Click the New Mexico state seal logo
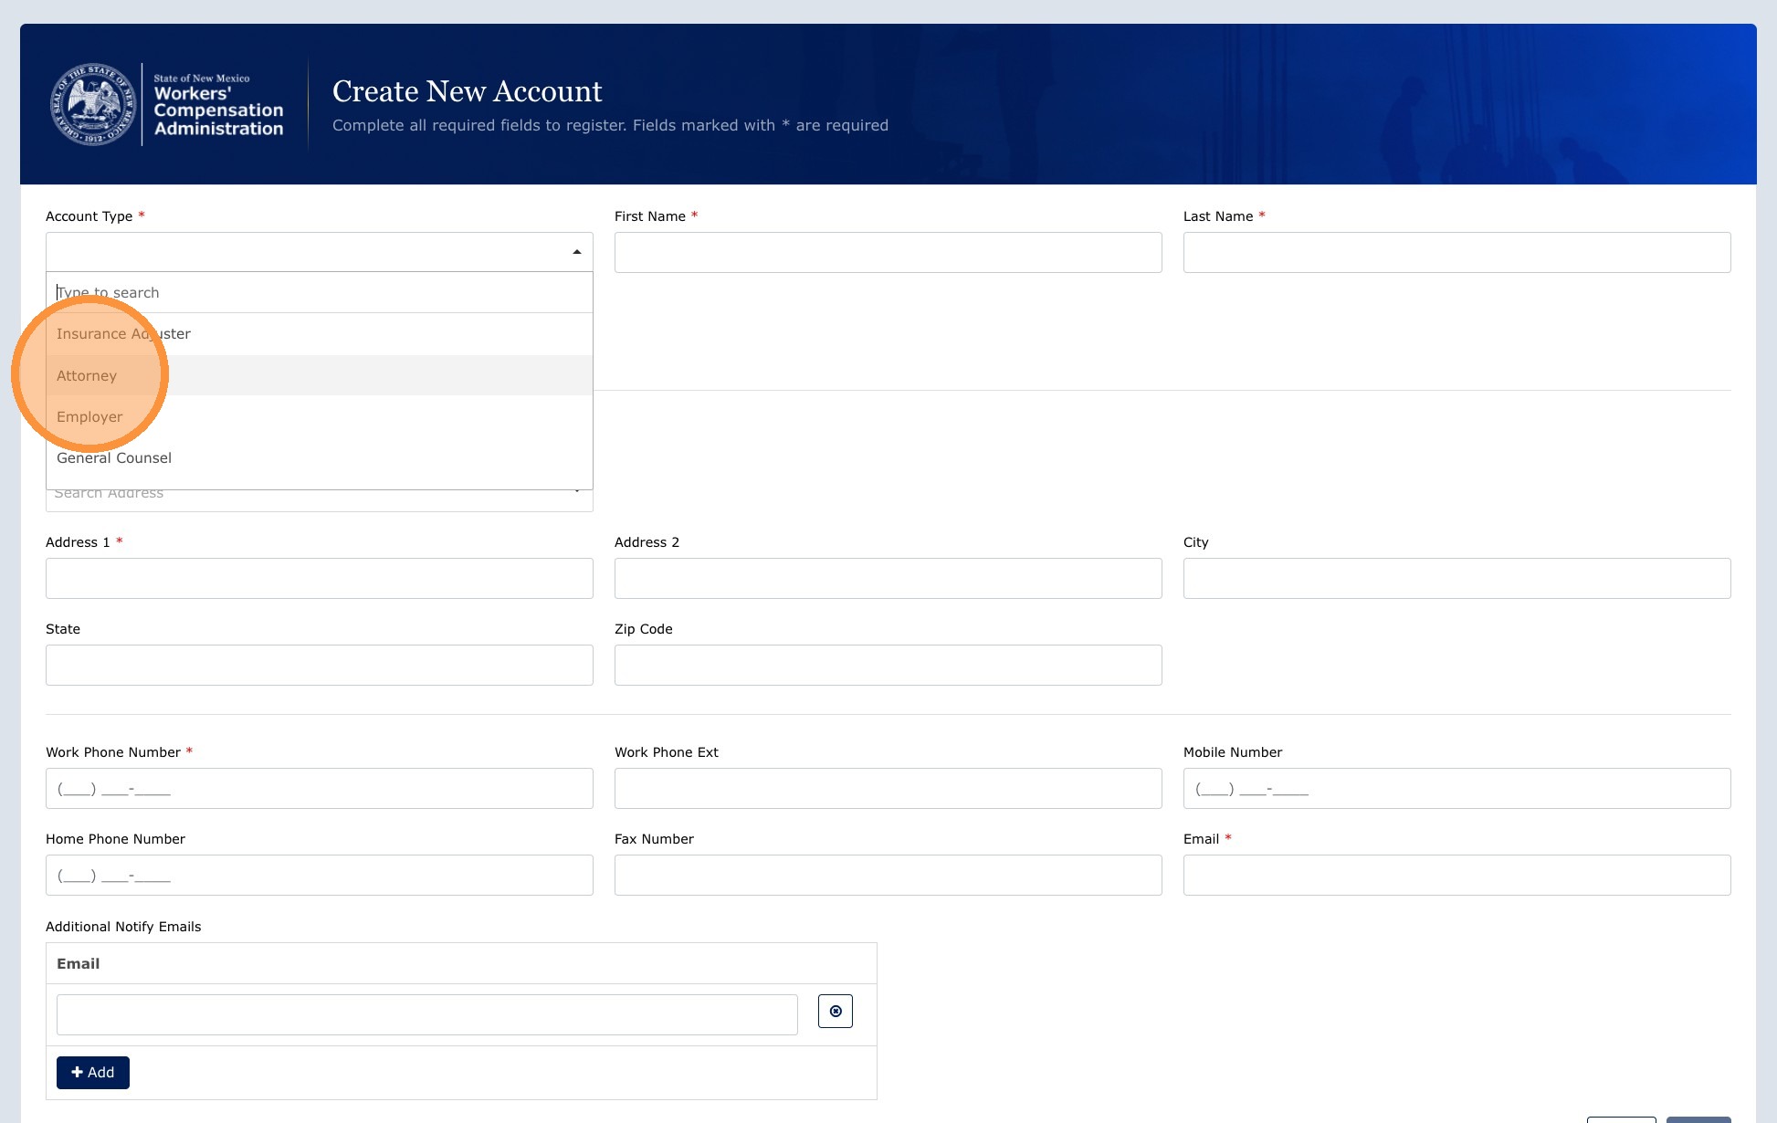This screenshot has height=1123, width=1777. click(x=92, y=104)
